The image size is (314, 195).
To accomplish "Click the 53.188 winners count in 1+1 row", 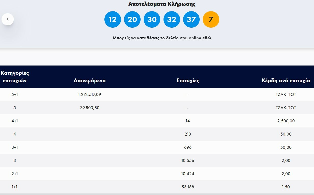I will pos(188,187).
